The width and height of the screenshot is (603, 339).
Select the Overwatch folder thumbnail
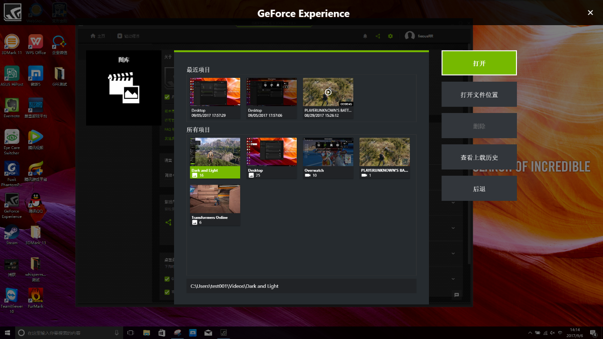click(328, 158)
